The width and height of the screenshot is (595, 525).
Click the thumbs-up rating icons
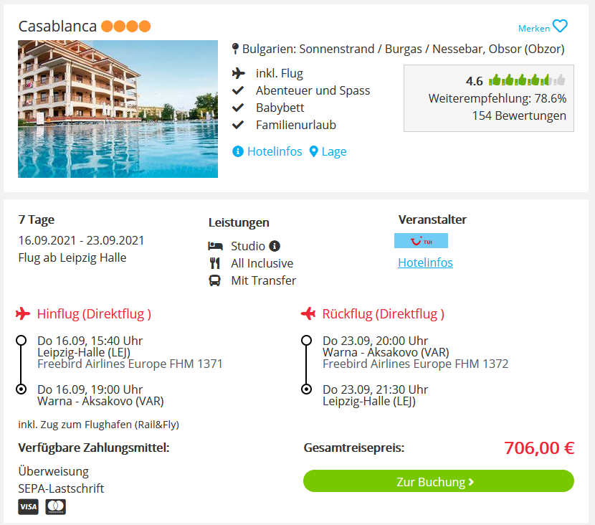tap(527, 80)
